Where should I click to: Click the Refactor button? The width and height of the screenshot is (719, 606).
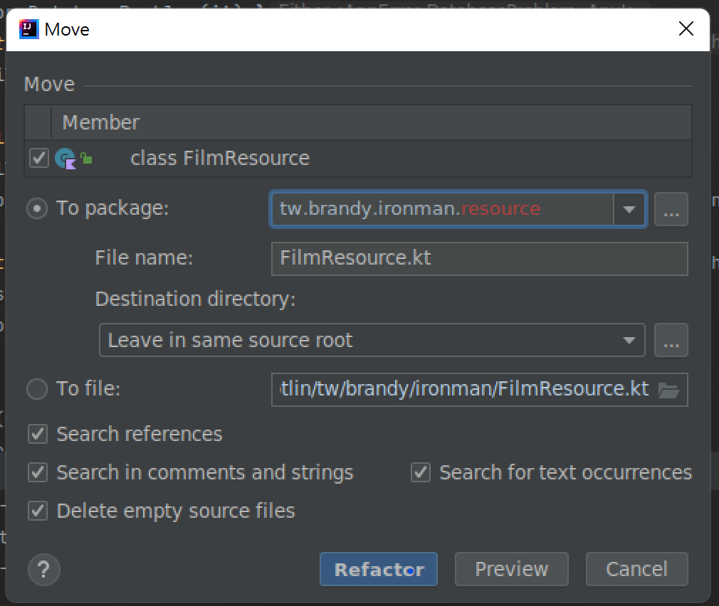[379, 569]
